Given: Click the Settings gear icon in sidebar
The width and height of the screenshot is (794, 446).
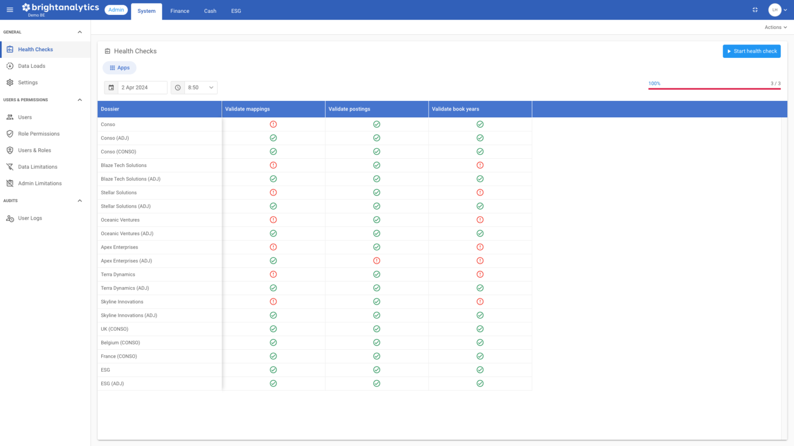Looking at the screenshot, I should point(10,83).
